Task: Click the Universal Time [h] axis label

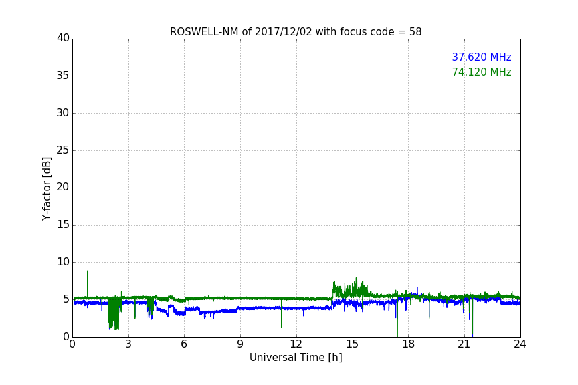Action: [296, 358]
